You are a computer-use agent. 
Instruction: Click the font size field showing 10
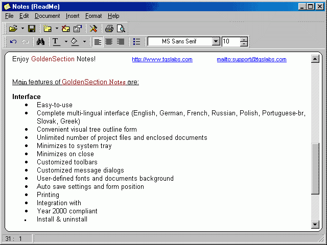(x=230, y=41)
